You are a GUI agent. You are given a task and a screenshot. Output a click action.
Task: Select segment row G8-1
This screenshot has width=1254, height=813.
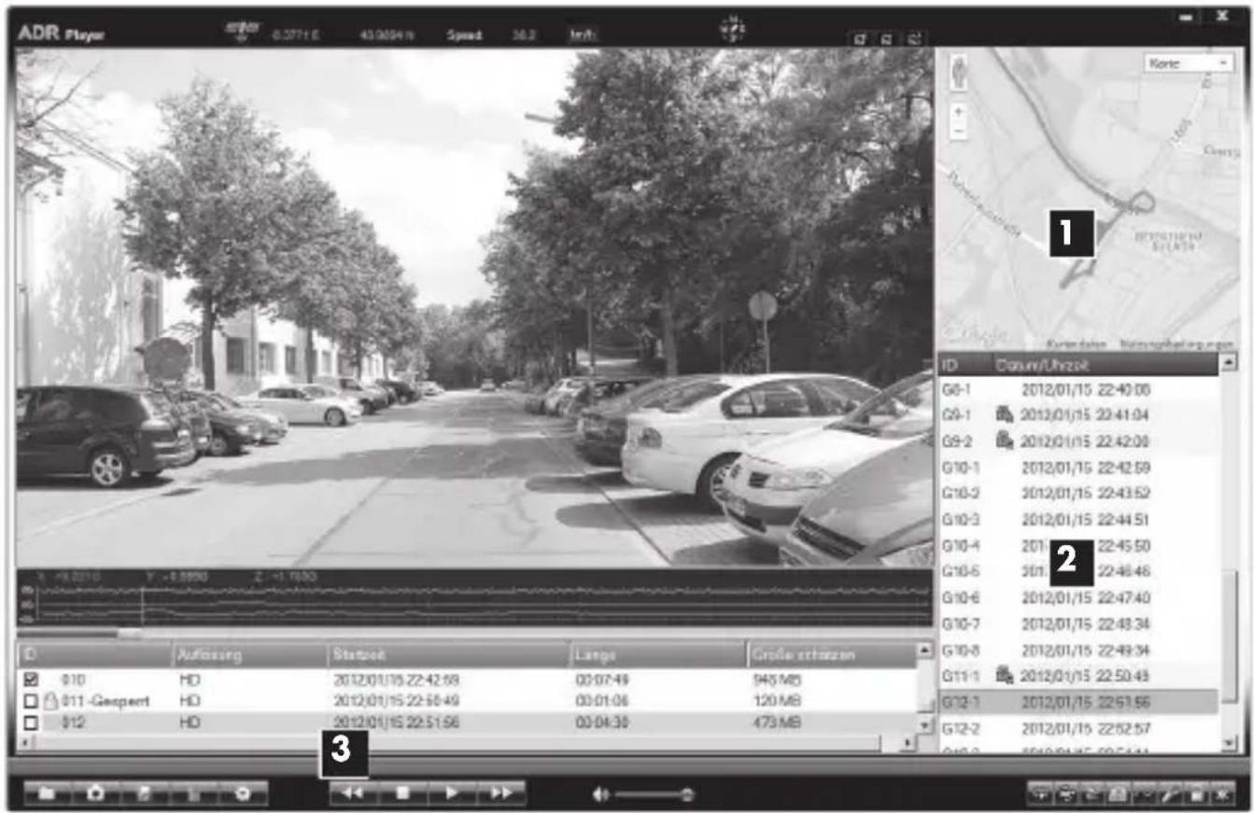[x=1078, y=388]
